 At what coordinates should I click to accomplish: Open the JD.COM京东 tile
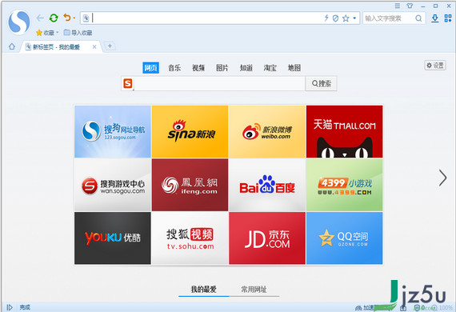(x=267, y=238)
